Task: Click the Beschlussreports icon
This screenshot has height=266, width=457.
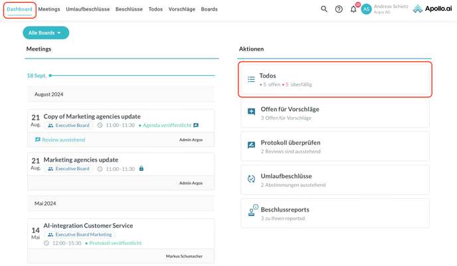Action: [x=252, y=211]
